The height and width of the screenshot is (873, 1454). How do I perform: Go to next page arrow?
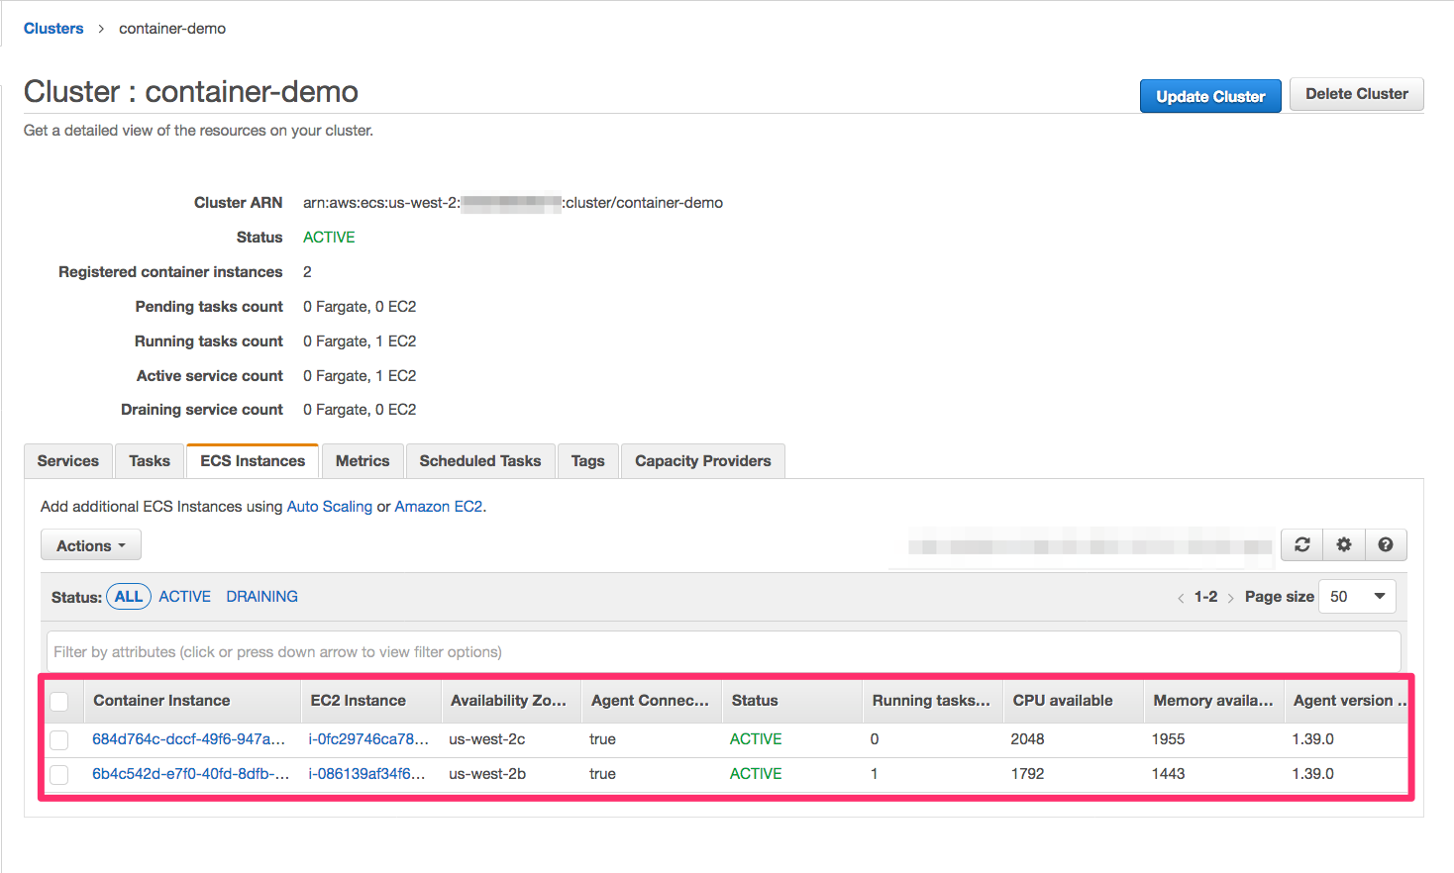tap(1230, 598)
